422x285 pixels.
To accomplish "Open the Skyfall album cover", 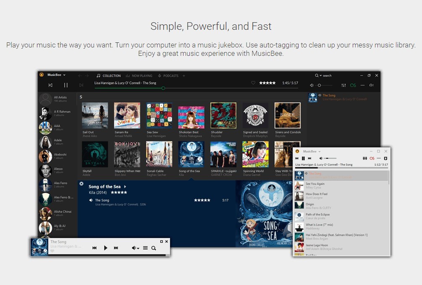I will (95, 154).
